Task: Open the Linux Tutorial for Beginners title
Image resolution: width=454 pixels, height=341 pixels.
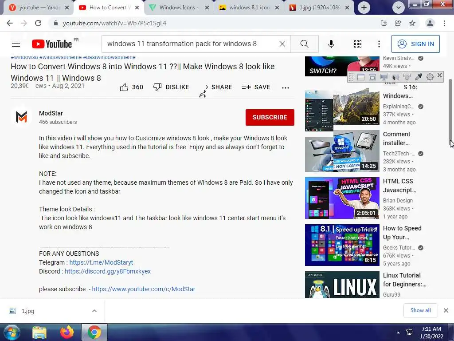Action: 404,280
